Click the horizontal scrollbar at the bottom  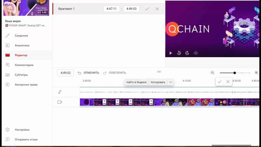click(231, 145)
